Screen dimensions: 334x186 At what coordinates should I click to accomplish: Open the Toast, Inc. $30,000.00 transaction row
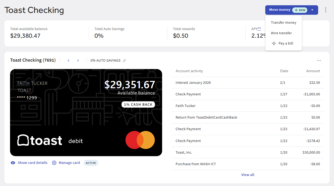point(248,152)
